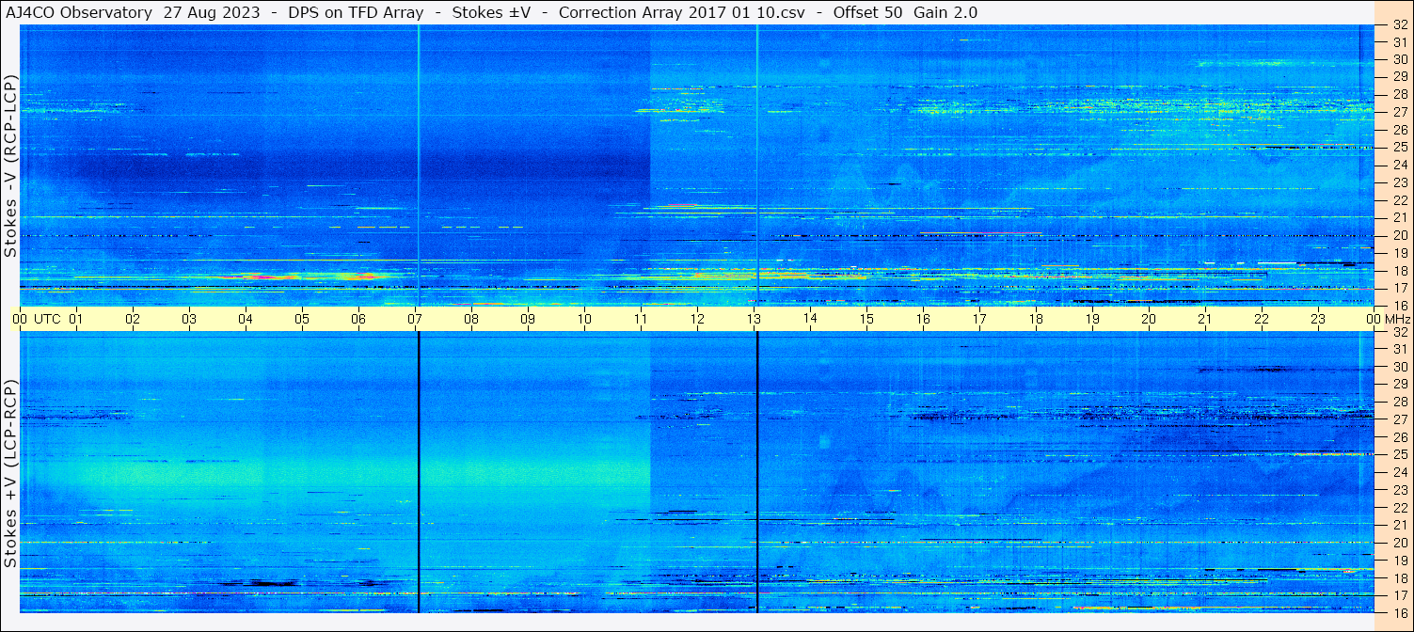Click the 32 MHz tick of Stokes -V panel
This screenshot has width=1414, height=632.
[x=1400, y=24]
